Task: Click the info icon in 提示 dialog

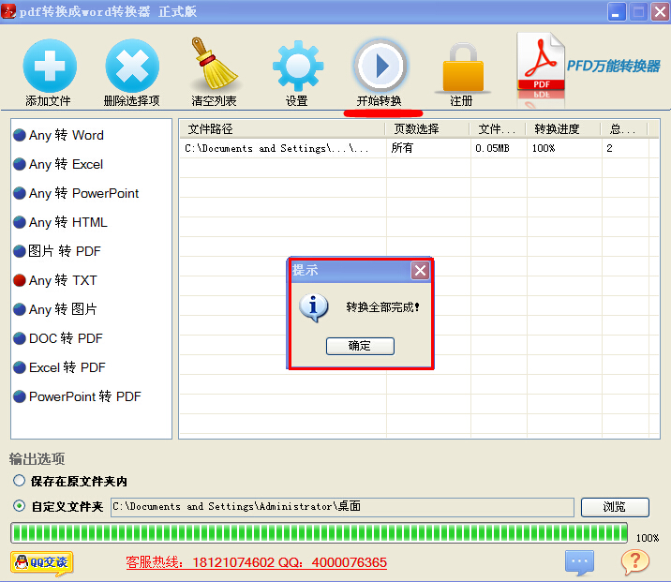Action: point(314,307)
